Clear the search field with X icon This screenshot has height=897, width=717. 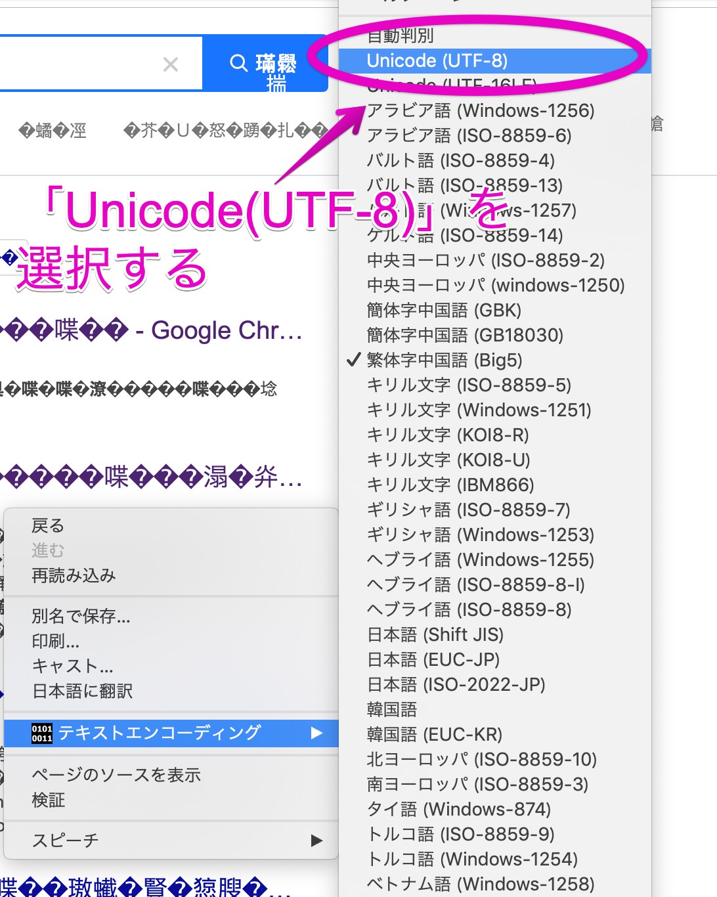pyautogui.click(x=171, y=64)
